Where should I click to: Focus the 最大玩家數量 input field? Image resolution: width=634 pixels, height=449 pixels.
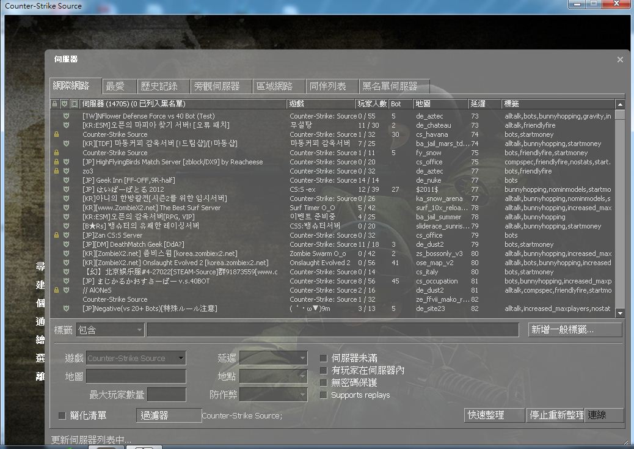(x=167, y=395)
